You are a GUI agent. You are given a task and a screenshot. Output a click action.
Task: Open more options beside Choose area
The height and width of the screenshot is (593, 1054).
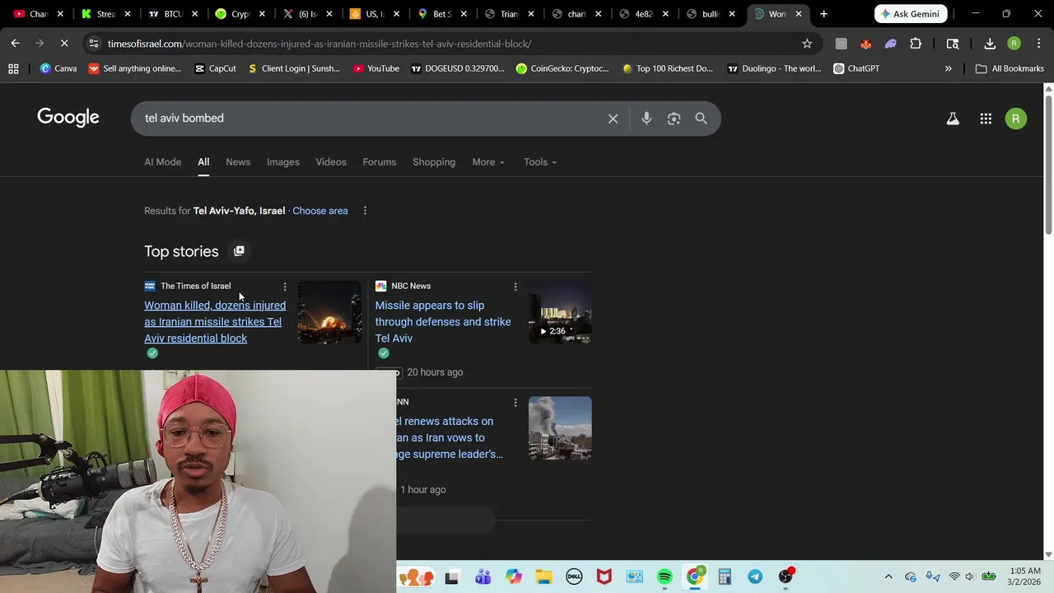[x=365, y=211]
